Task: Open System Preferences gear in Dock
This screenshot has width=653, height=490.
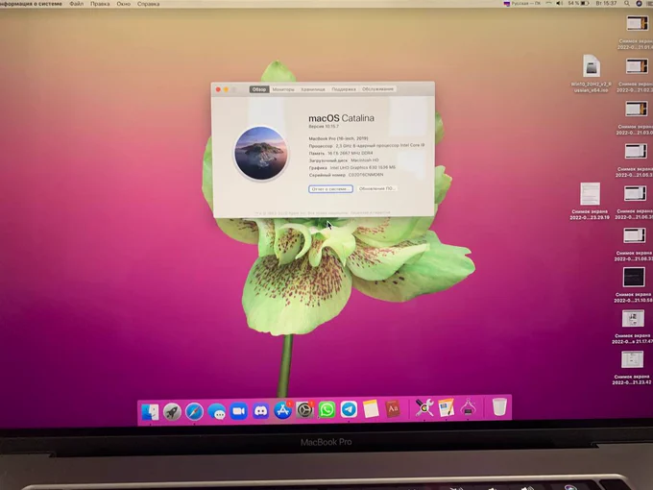Action: coord(304,411)
